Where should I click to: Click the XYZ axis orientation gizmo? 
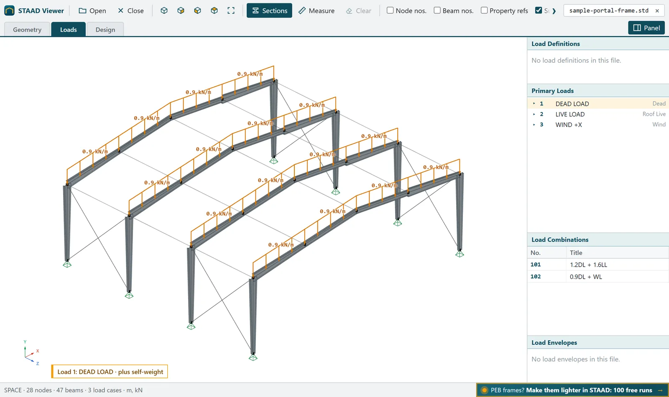[x=31, y=353]
